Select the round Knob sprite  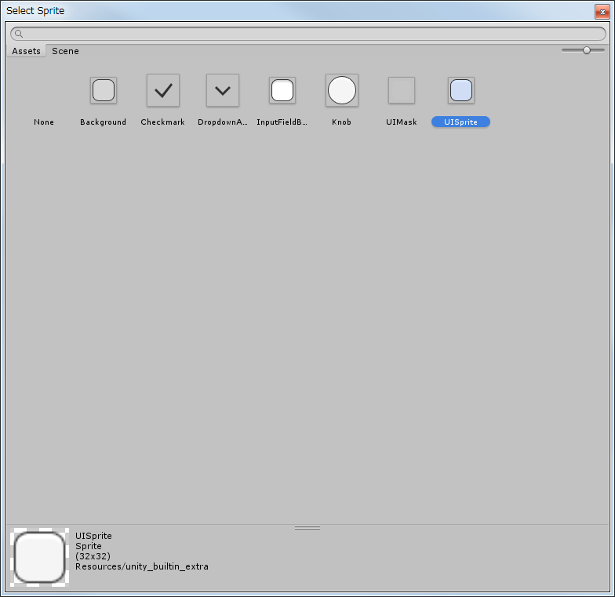point(342,90)
